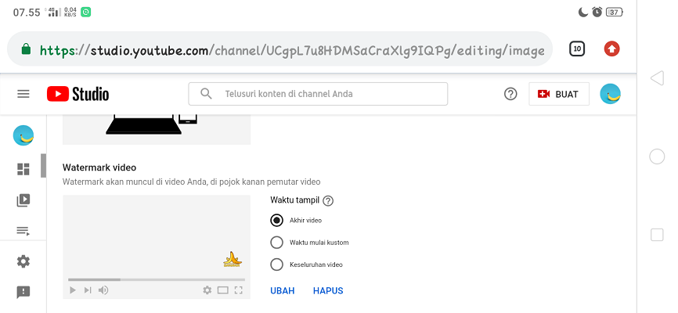This screenshot has height=313, width=678.
Task: Open the Dashboard sidebar icon
Action: 23,169
